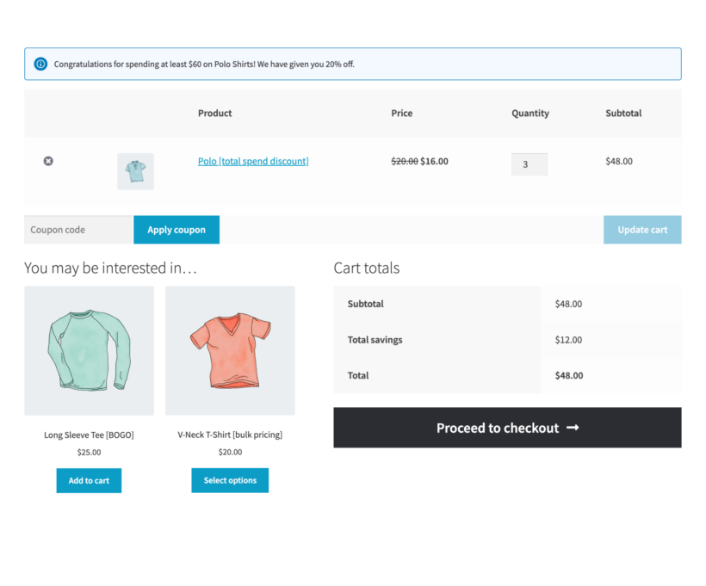Open the Polo shirt thumbnail image
This screenshot has height=586, width=706.
tap(135, 171)
